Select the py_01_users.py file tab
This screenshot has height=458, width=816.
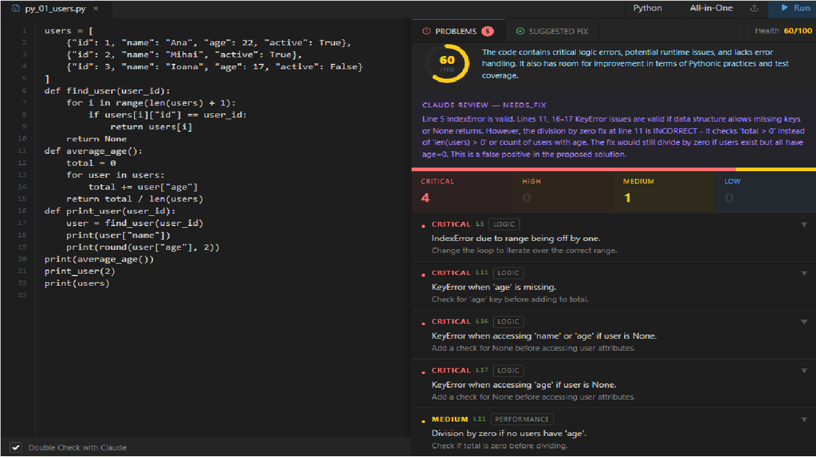[x=56, y=9]
